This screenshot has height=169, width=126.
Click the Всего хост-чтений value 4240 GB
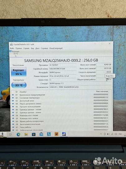tap(104, 64)
